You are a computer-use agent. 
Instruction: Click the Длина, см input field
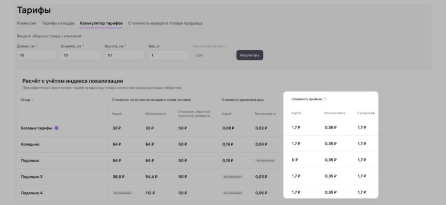(x=36, y=55)
